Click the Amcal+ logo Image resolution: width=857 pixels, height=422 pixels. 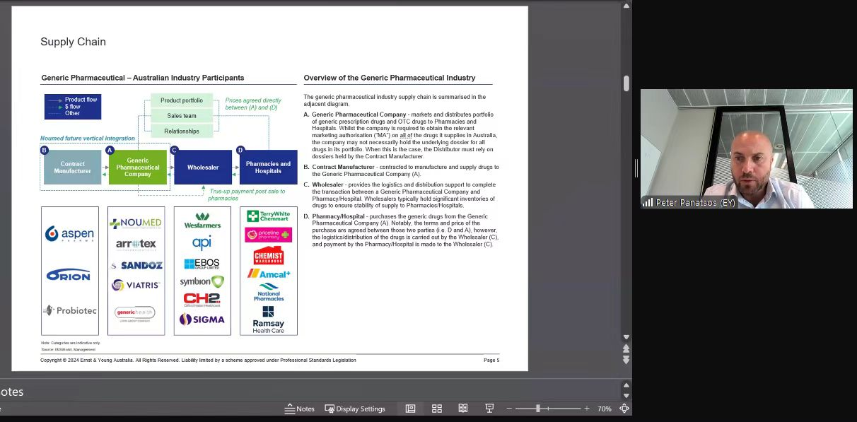pos(269,274)
